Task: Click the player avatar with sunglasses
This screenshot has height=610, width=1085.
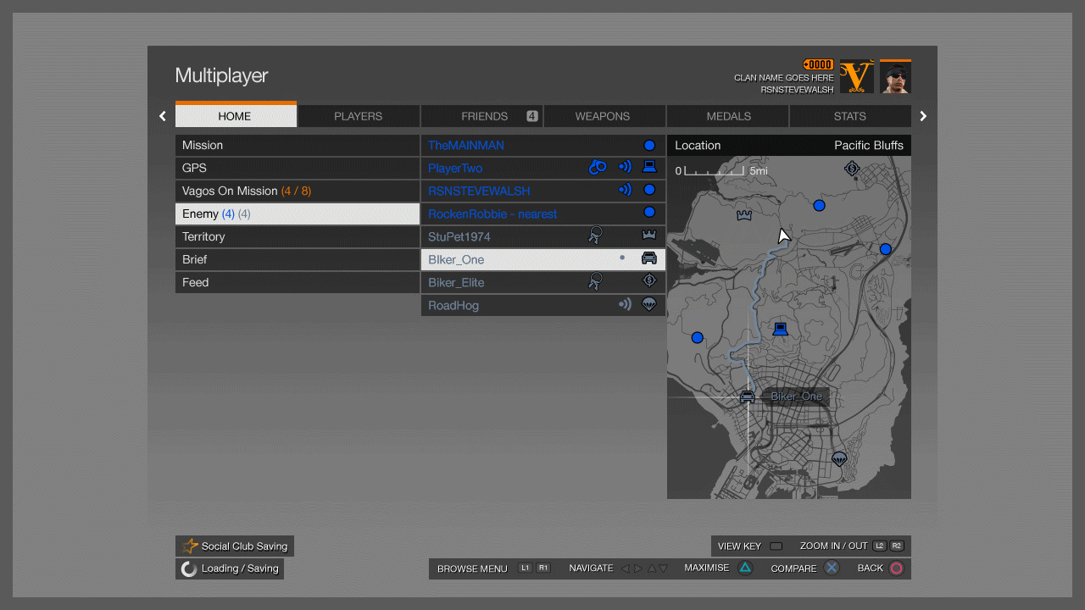Action: click(895, 77)
